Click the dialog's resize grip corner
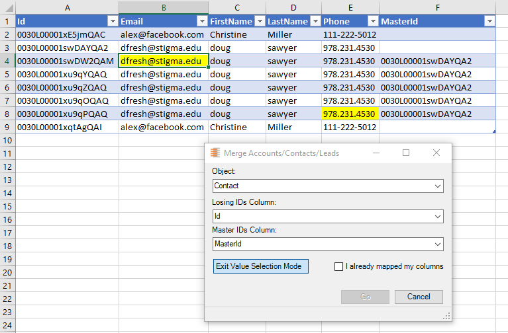 447,316
